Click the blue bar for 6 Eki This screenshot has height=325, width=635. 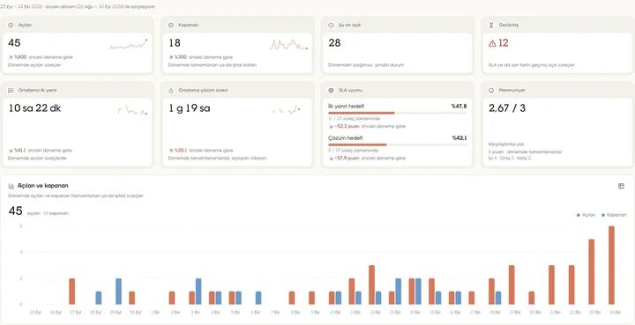point(258,298)
